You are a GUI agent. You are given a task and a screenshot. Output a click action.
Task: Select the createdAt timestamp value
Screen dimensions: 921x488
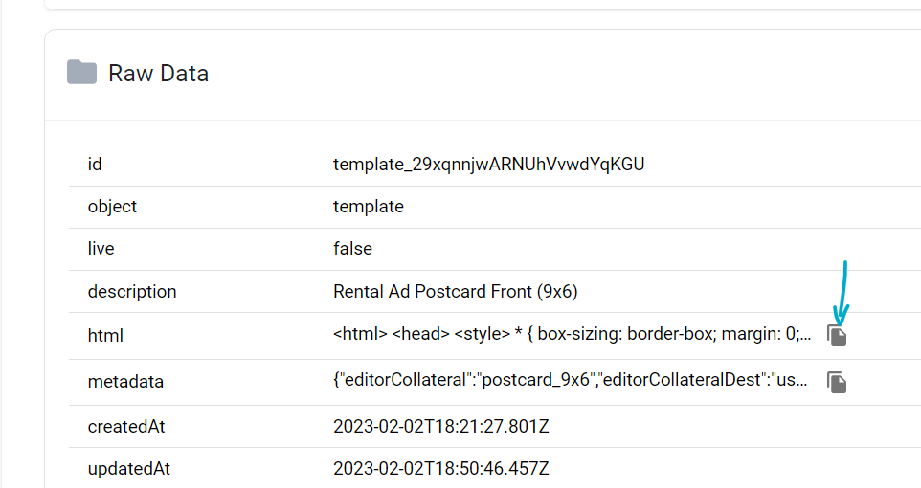tap(441, 426)
